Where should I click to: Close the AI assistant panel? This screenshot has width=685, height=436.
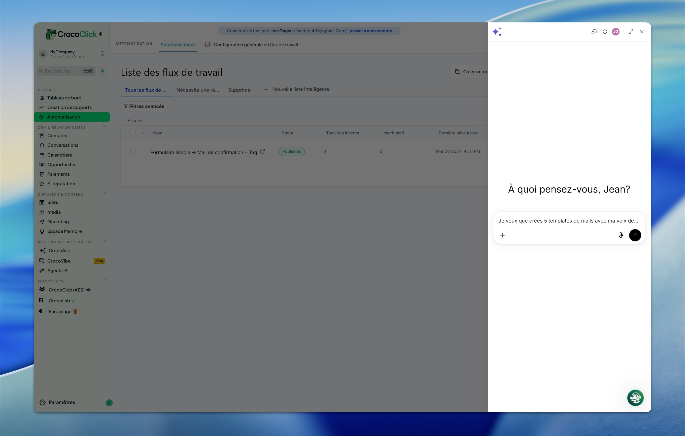click(x=642, y=32)
